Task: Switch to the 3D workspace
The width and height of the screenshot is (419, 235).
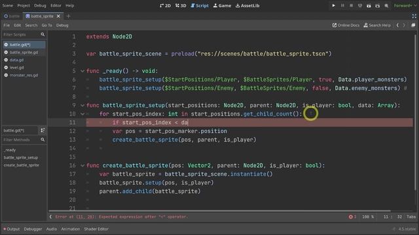Action: pos(181,5)
